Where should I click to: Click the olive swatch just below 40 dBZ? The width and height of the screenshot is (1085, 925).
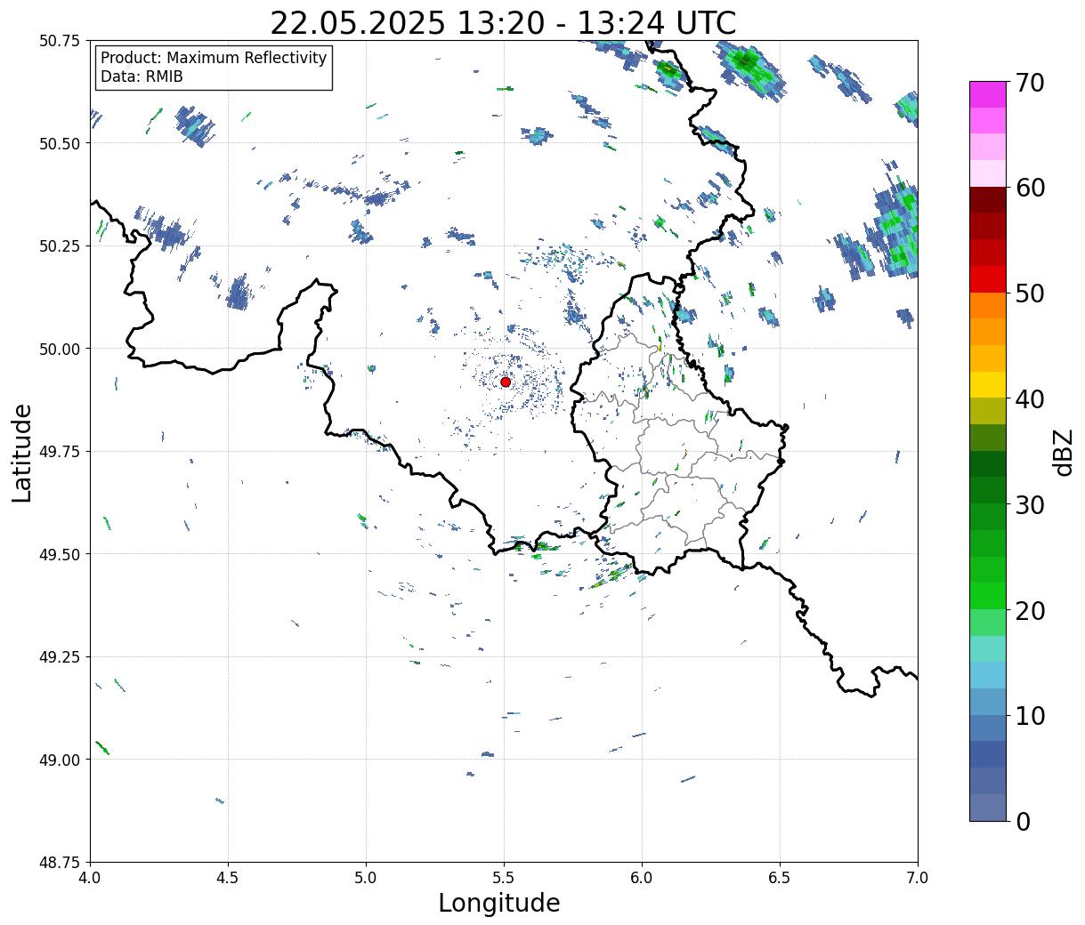[x=988, y=412]
